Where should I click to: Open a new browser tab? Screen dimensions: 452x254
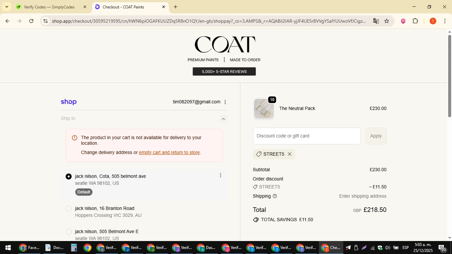click(175, 7)
